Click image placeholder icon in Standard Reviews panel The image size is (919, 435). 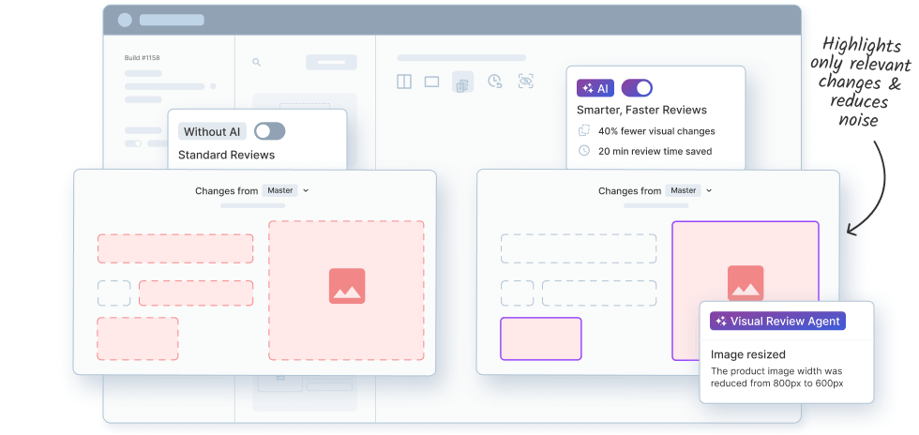(x=347, y=286)
